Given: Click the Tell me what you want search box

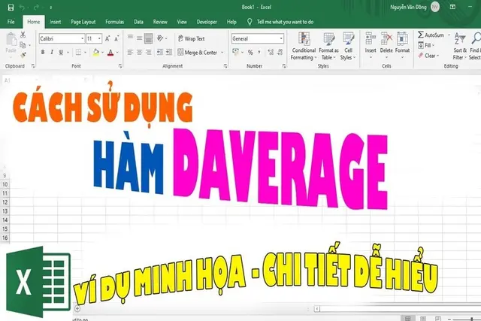Looking at the screenshot, I should (x=280, y=22).
